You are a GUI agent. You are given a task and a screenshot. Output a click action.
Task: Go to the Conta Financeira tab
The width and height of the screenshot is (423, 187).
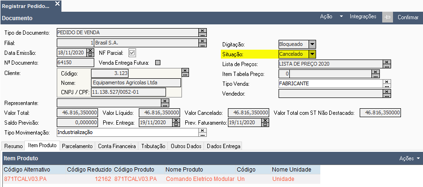(x=117, y=146)
